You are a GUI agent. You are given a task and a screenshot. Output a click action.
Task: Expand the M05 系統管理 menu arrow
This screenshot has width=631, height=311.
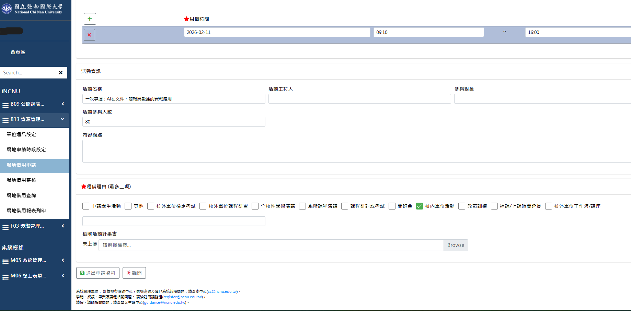click(63, 260)
